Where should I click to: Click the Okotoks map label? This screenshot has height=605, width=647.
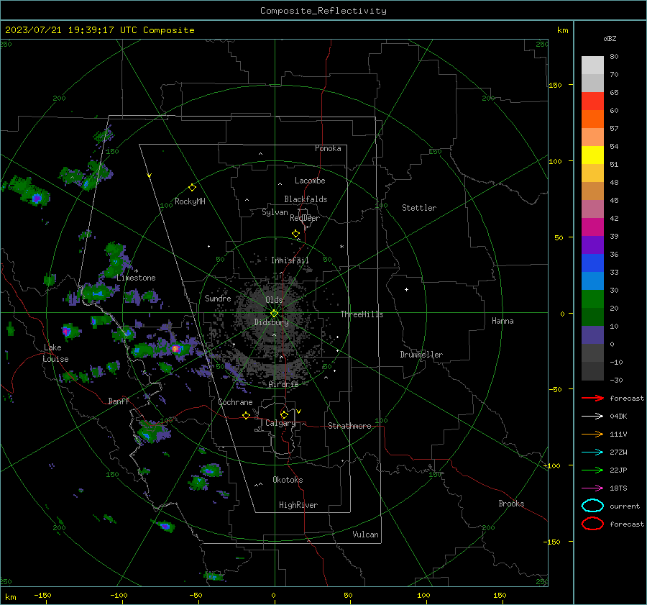(288, 480)
